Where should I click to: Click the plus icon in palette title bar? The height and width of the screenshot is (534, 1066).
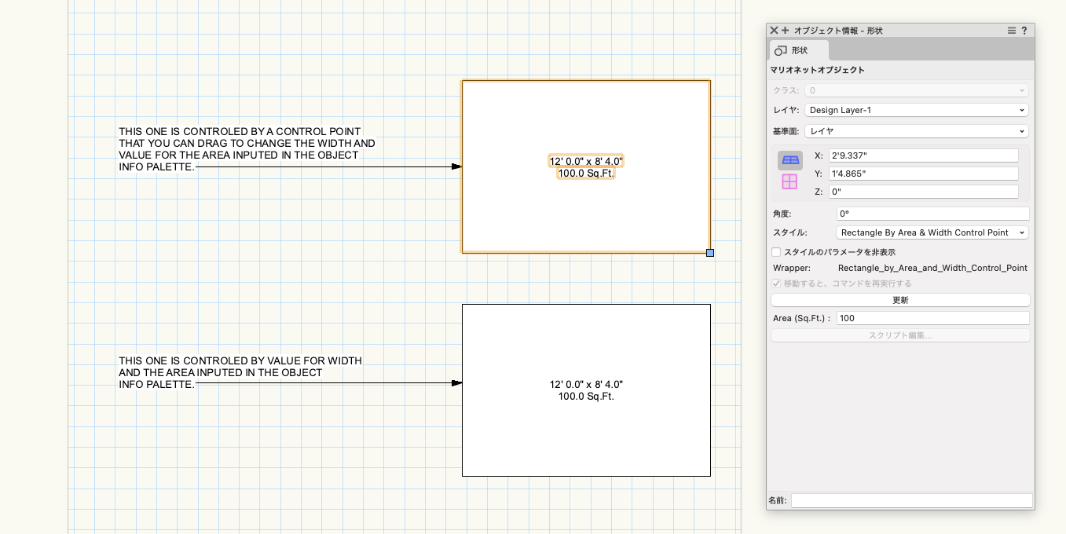(785, 31)
